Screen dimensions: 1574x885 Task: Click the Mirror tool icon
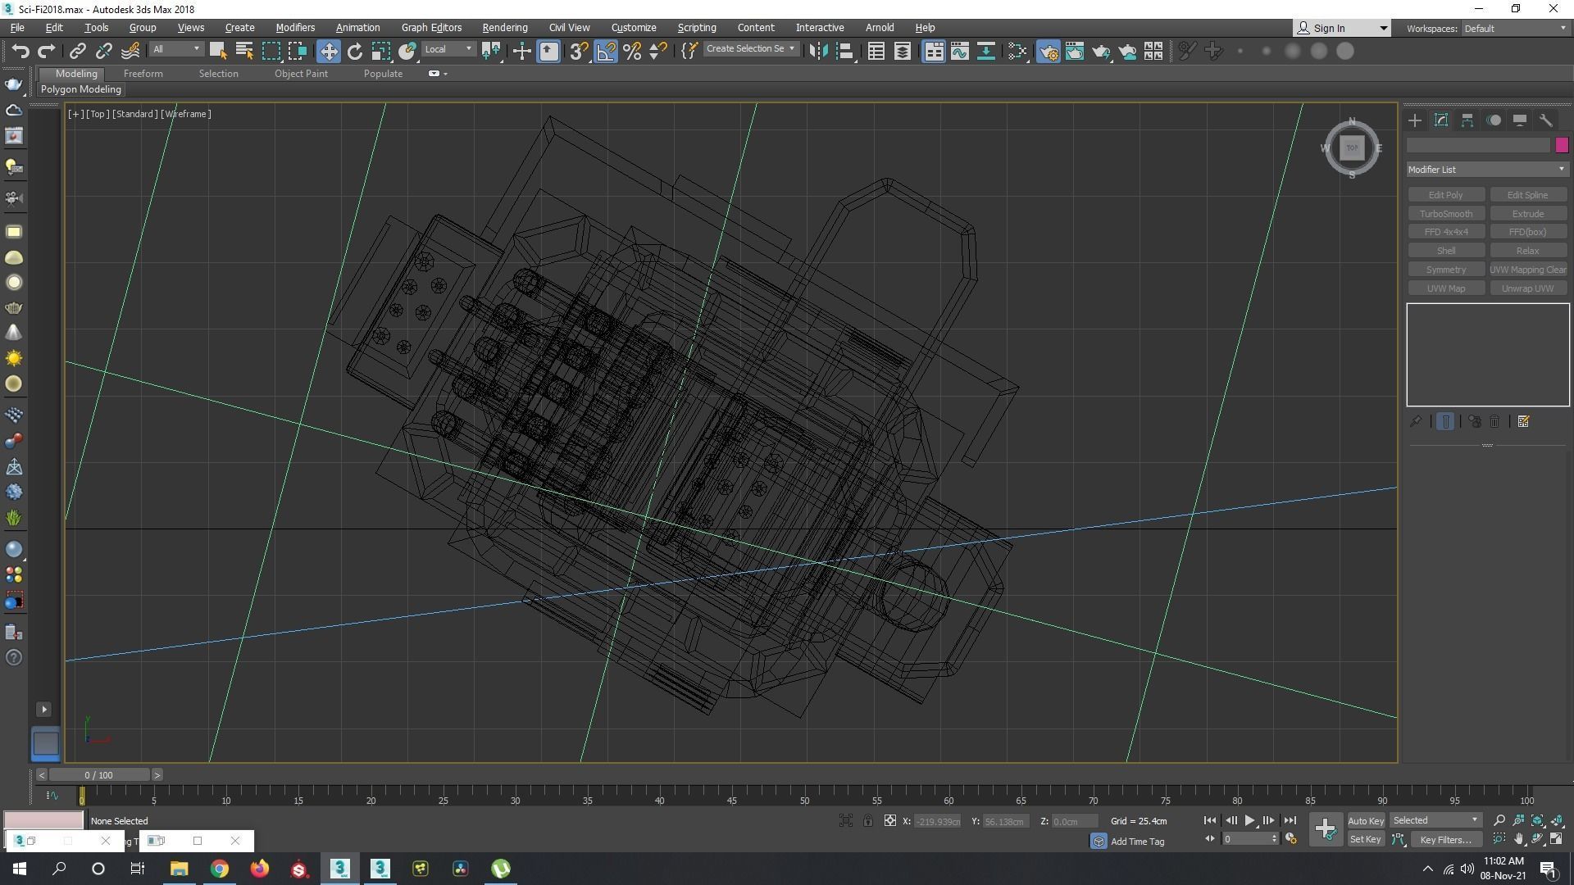click(x=817, y=51)
